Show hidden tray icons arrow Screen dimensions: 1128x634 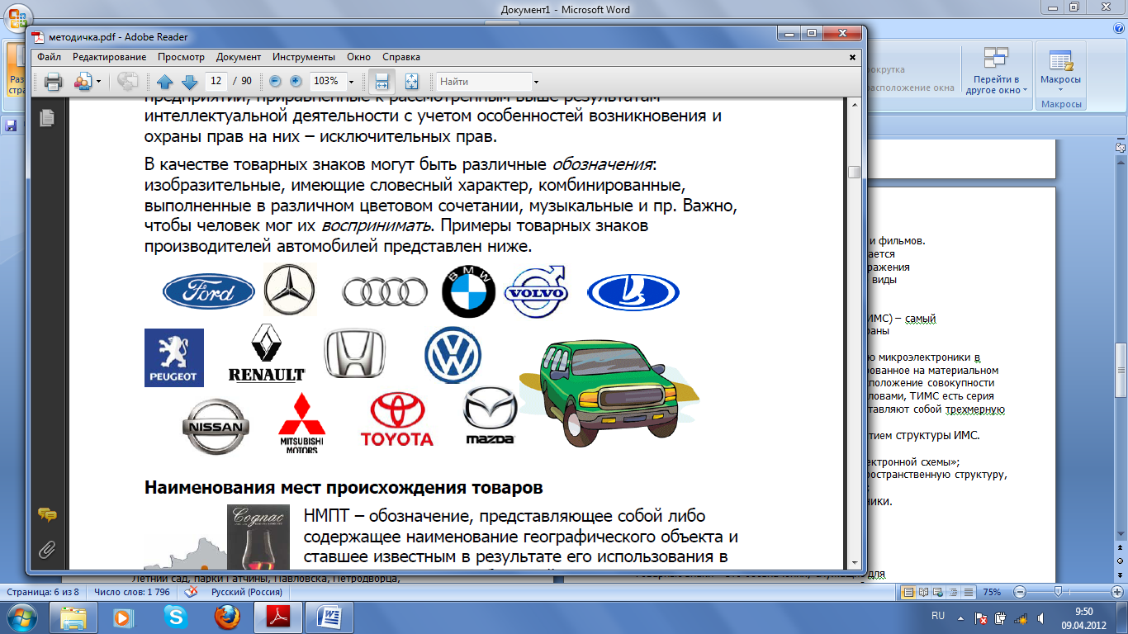[960, 617]
